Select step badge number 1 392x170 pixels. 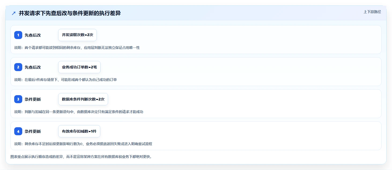(x=18, y=35)
